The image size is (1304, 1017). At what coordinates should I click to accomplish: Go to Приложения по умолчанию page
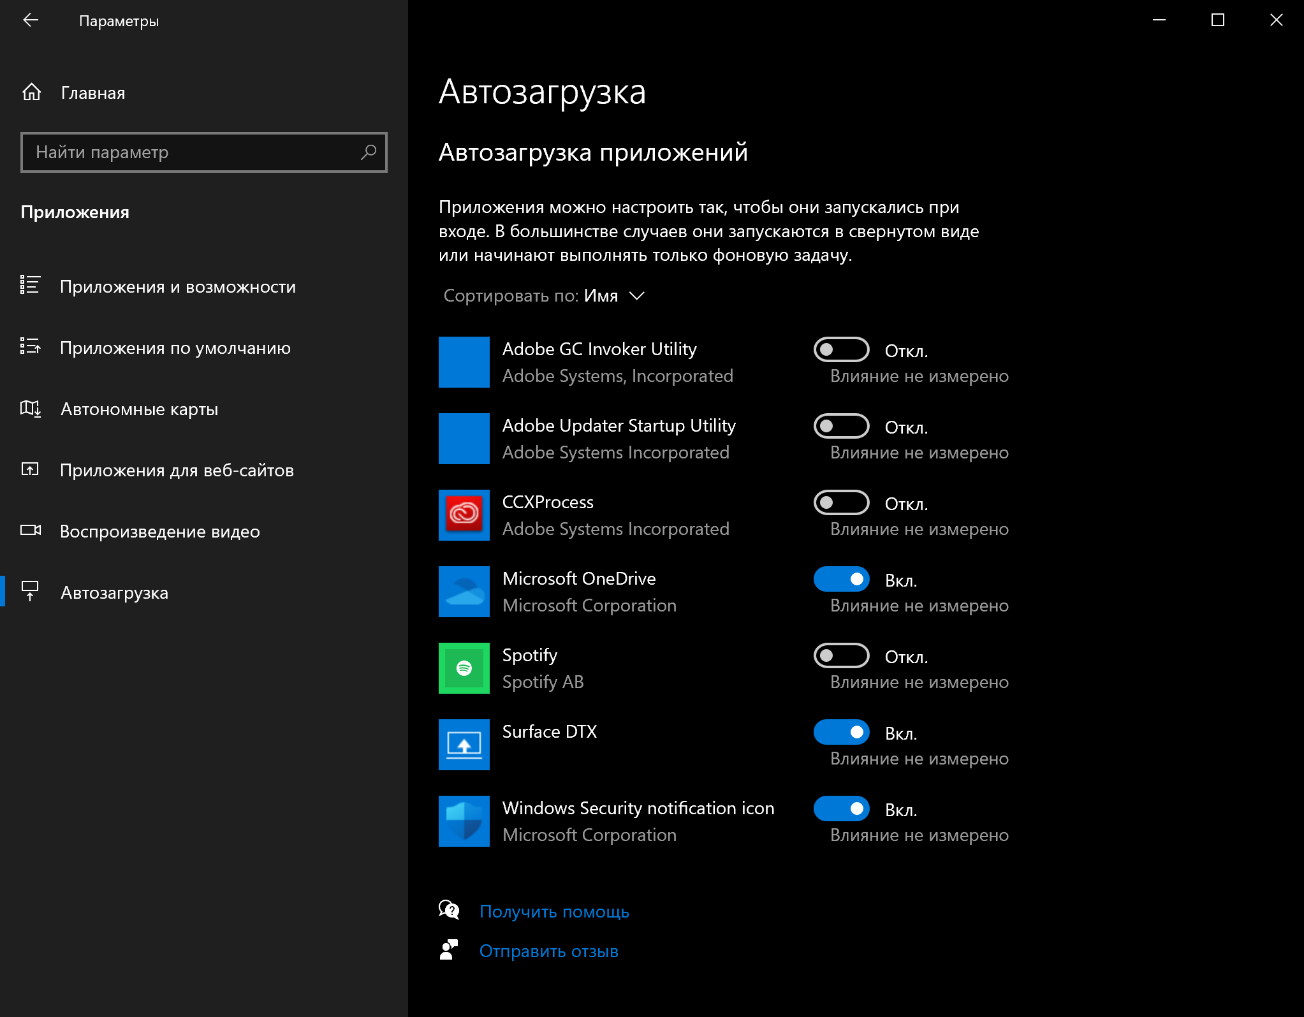point(175,348)
